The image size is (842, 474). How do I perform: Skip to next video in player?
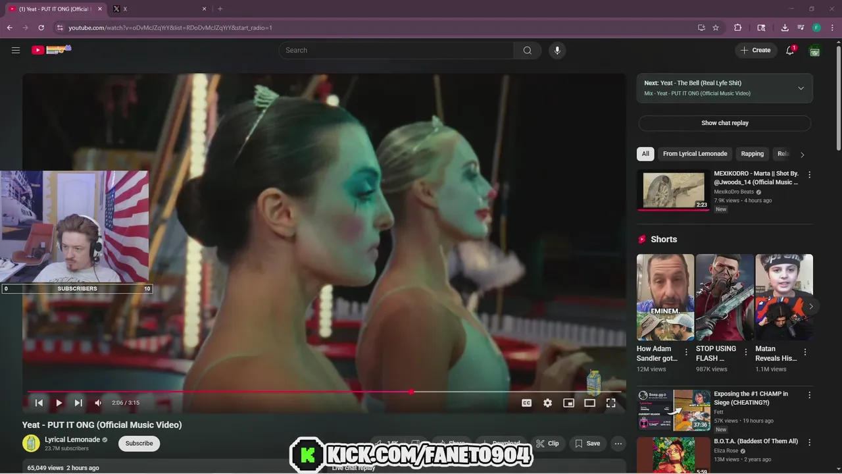point(78,403)
